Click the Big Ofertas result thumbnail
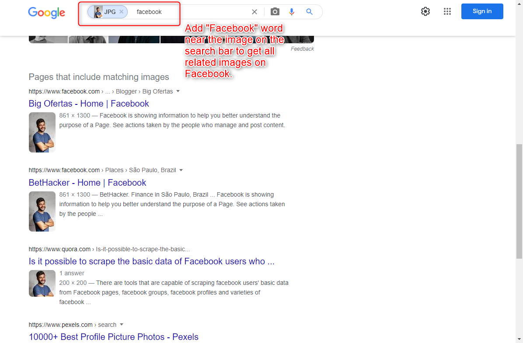Image resolution: width=523 pixels, height=343 pixels. [42, 132]
